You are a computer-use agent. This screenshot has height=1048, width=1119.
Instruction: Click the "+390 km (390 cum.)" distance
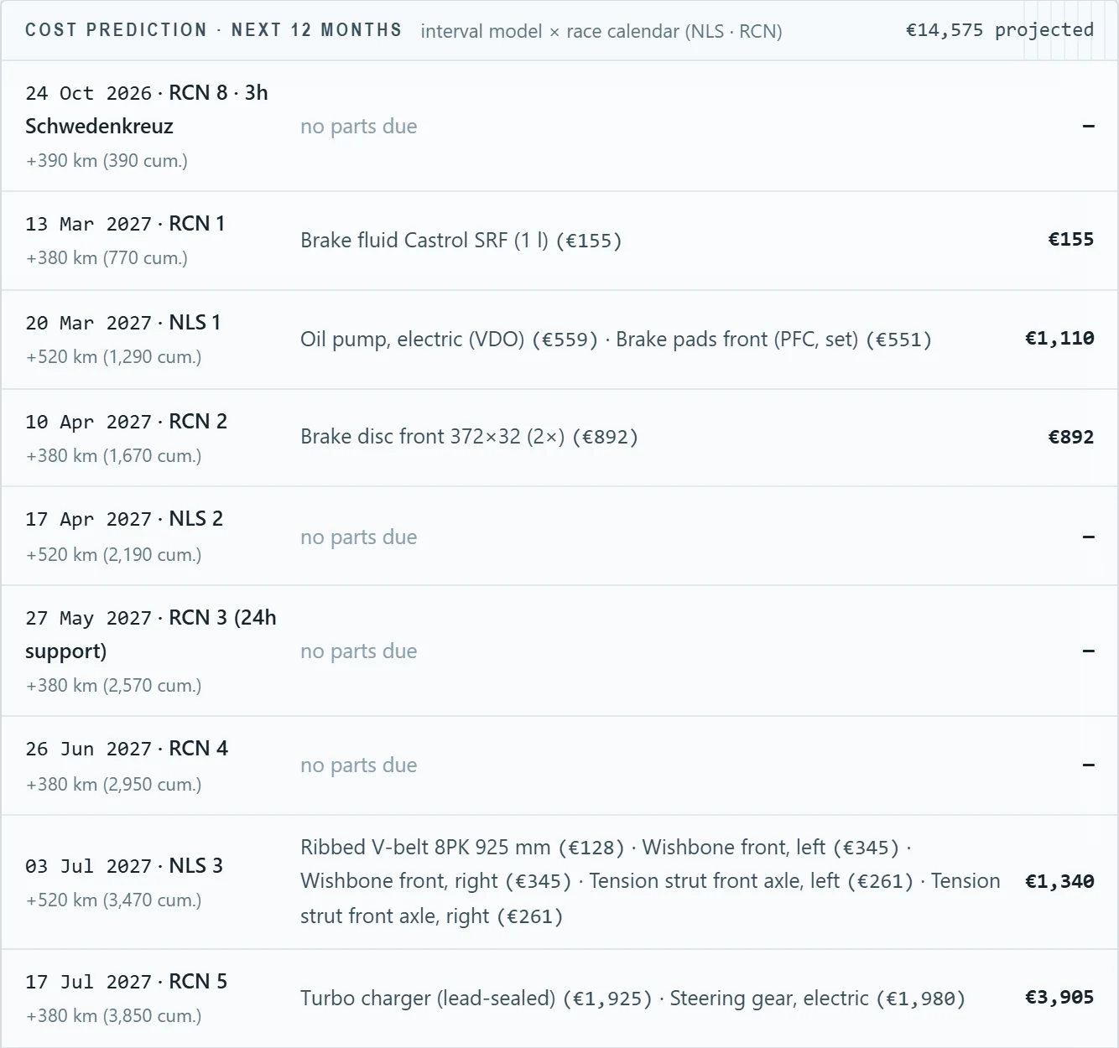[x=107, y=160]
